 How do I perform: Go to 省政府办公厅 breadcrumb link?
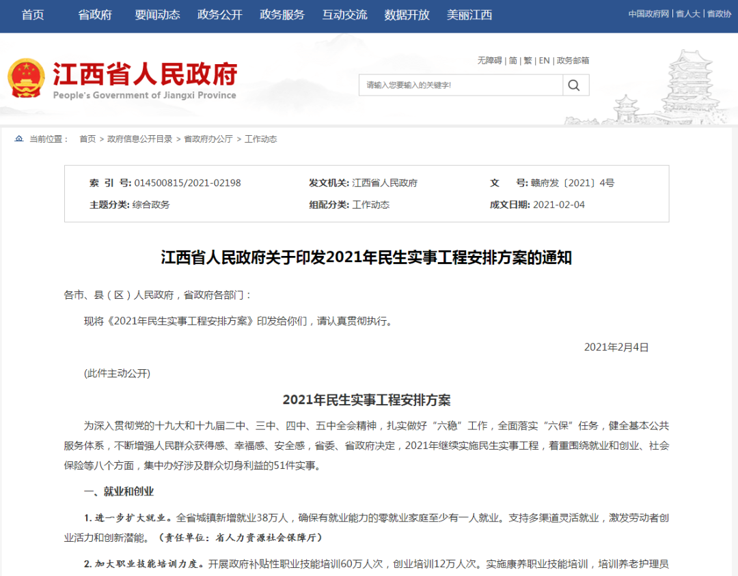(x=208, y=139)
